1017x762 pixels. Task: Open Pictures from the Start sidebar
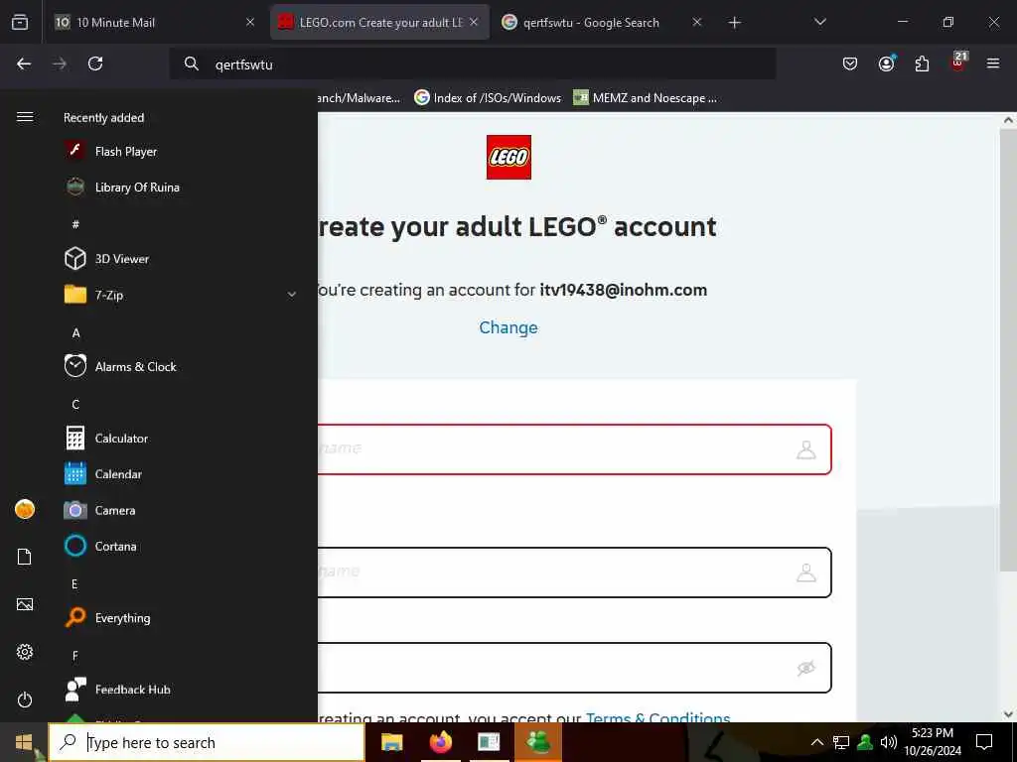click(x=25, y=604)
